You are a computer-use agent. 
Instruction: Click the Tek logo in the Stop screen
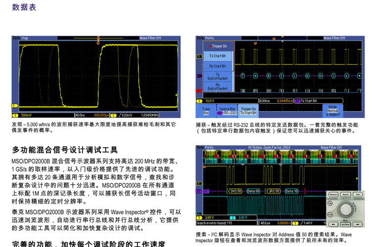point(16,38)
